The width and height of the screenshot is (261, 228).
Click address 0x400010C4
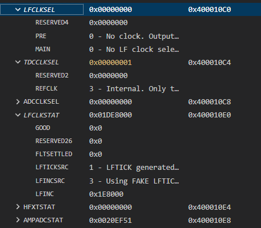[x=209, y=63]
